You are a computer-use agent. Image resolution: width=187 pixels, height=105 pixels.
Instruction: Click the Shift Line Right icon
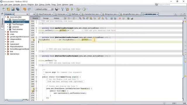tap(115, 18)
